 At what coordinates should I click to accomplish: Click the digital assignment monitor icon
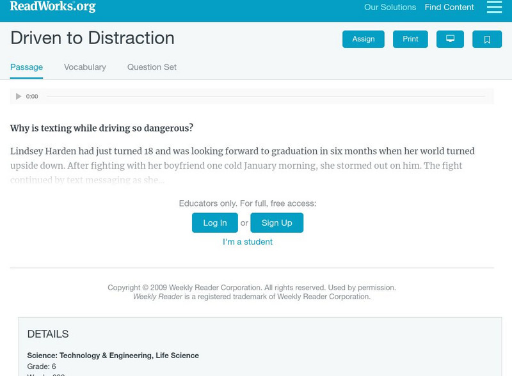pos(451,38)
